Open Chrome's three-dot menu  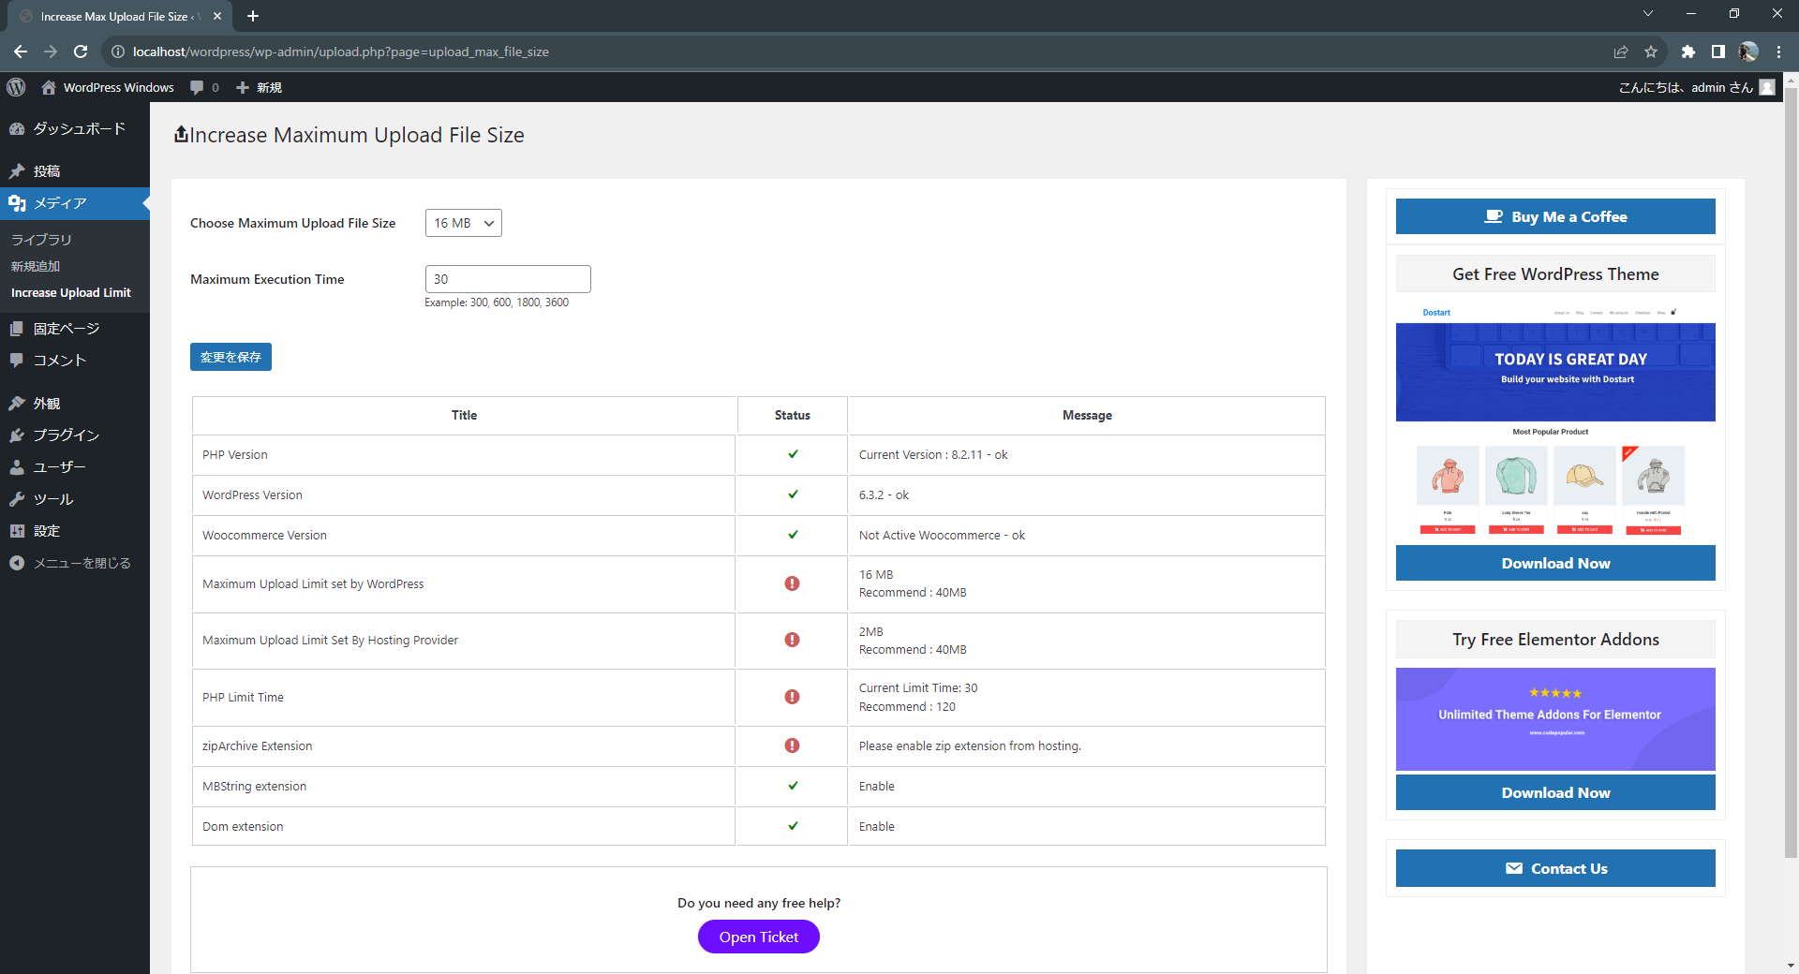coord(1778,52)
